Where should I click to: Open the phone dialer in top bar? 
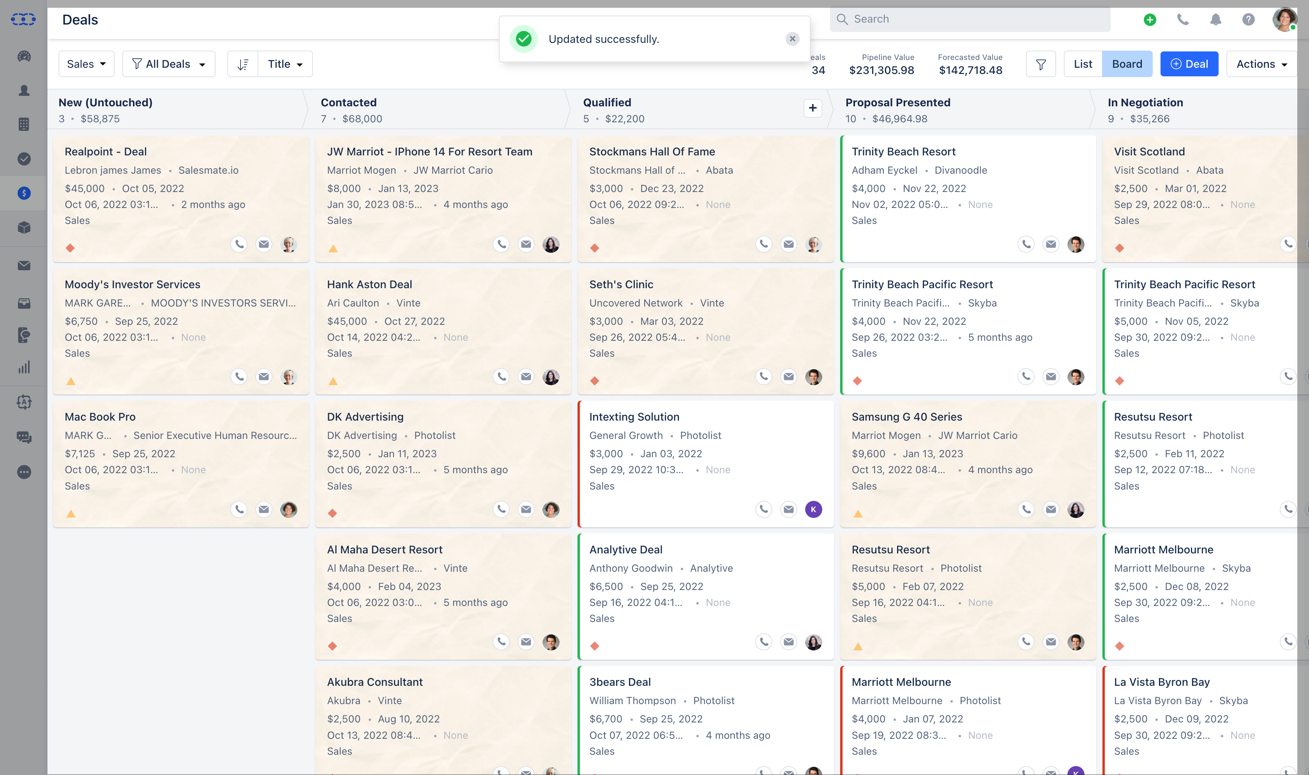click(1182, 20)
